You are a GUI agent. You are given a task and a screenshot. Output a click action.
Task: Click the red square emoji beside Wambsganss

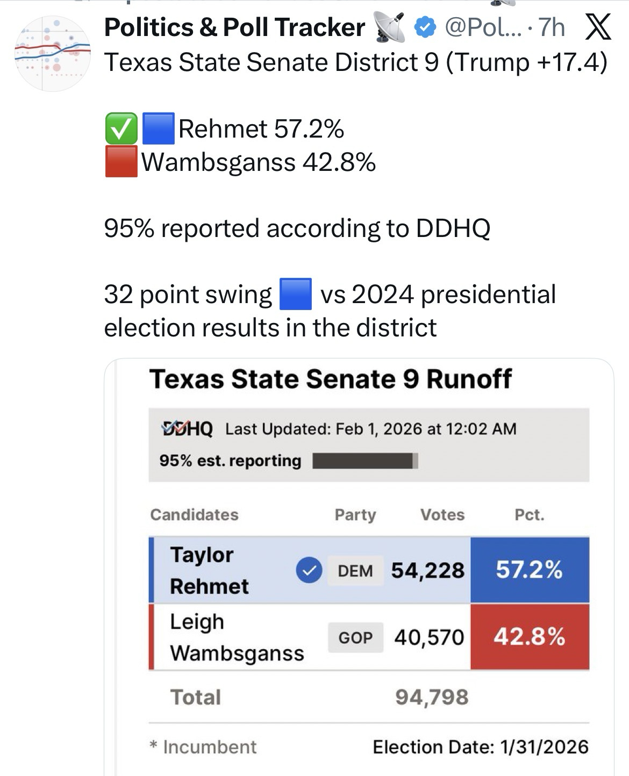point(121,162)
